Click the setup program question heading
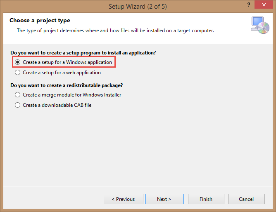Screen dimensions: 276x212 [x=83, y=53]
